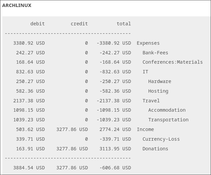This screenshot has width=211, height=175.
Task: Click the 163.91 USD debit value
Action: (x=31, y=149)
